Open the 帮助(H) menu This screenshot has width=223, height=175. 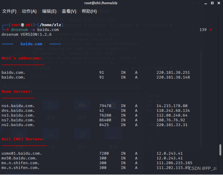pyautogui.click(x=89, y=11)
